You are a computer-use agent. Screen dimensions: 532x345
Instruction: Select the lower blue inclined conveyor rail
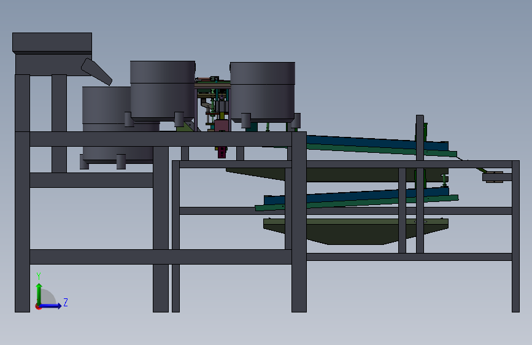tap(357, 196)
